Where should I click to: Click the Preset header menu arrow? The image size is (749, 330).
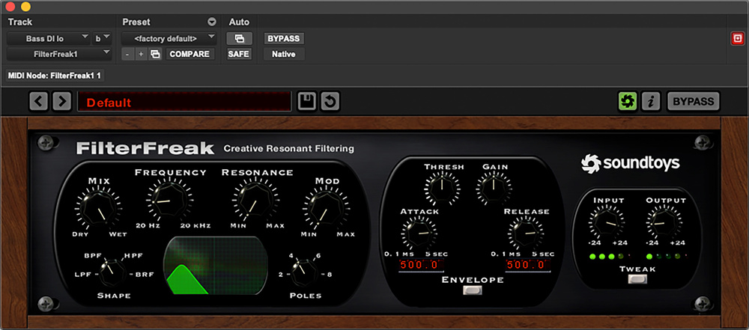[x=212, y=22]
